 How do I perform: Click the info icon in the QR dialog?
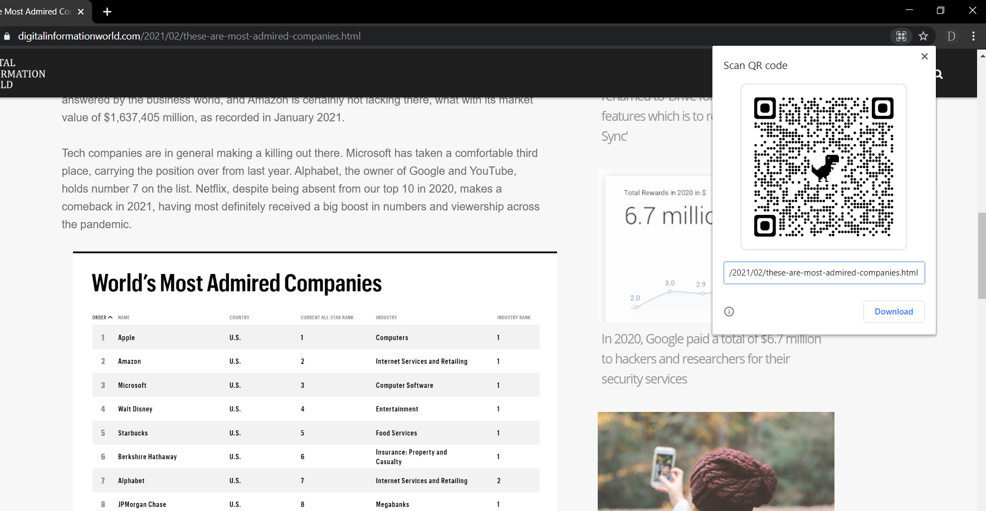729,312
